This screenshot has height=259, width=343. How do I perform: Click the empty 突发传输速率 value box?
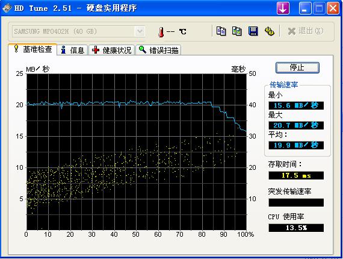296,202
